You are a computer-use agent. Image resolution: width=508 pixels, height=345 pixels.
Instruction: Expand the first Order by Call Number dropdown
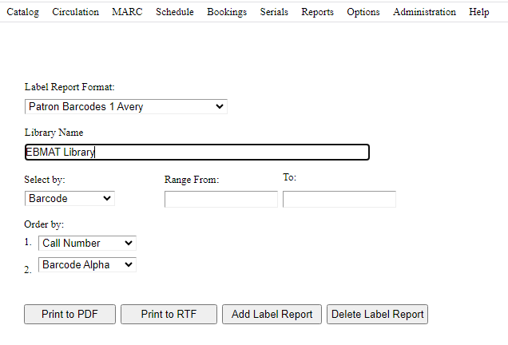pos(87,243)
